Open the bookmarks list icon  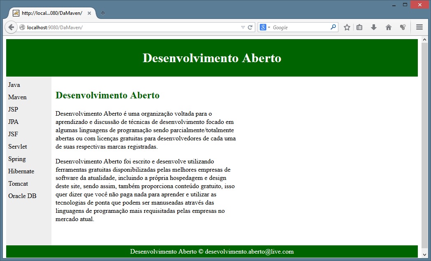tap(359, 27)
